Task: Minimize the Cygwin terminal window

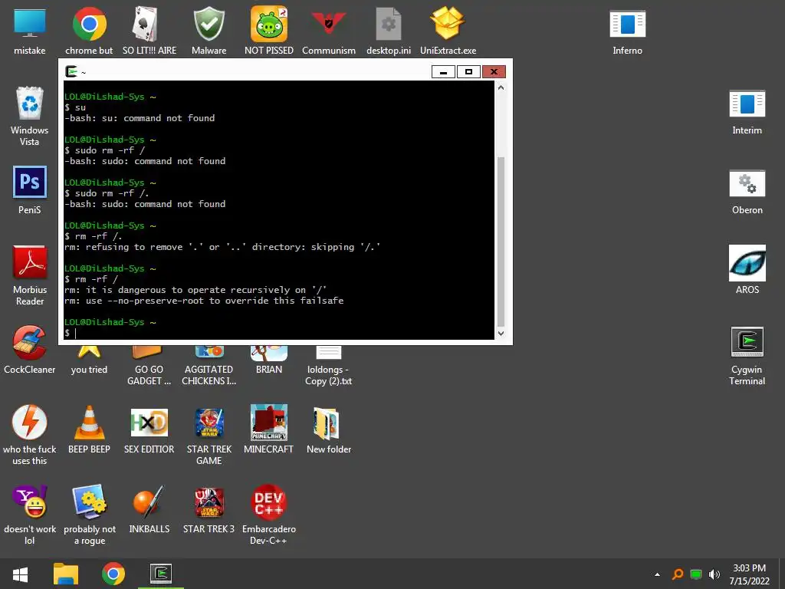Action: [x=443, y=71]
